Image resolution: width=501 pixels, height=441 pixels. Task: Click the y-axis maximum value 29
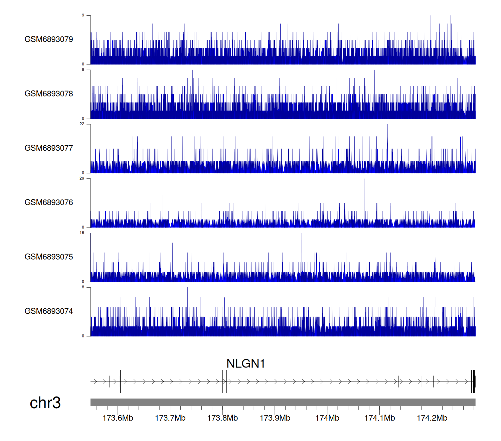[x=82, y=178]
